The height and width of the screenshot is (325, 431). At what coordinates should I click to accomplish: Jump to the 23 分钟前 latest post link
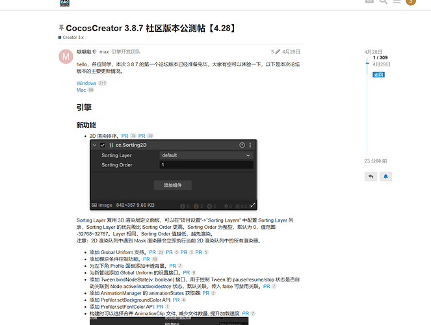376,161
